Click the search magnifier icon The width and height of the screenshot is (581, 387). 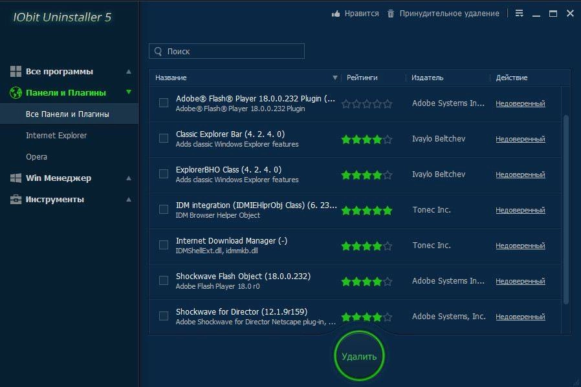[159, 52]
